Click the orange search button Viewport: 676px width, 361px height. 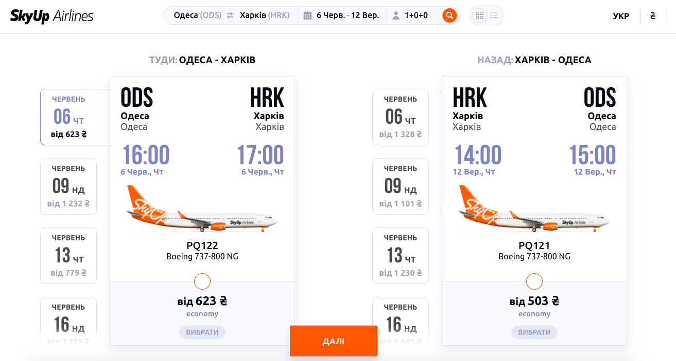pyautogui.click(x=449, y=15)
